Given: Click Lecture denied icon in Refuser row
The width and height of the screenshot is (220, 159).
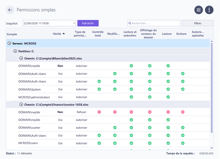Looking at the screenshot, I should pyautogui.click(x=168, y=112).
